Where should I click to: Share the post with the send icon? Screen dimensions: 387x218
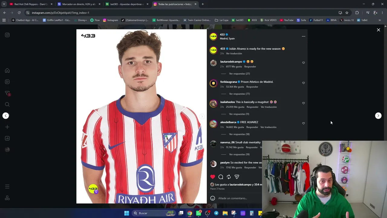tap(237, 177)
